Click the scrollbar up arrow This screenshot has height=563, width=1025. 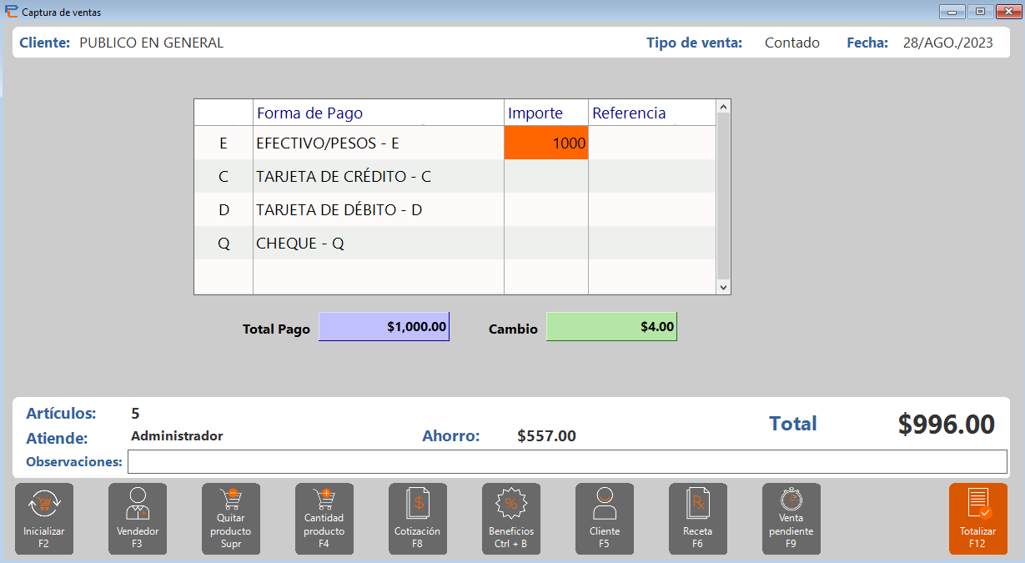tap(723, 106)
